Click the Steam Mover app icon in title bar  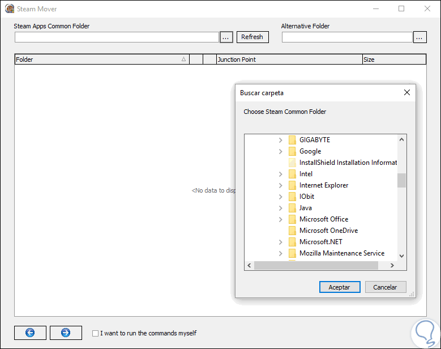coord(10,8)
